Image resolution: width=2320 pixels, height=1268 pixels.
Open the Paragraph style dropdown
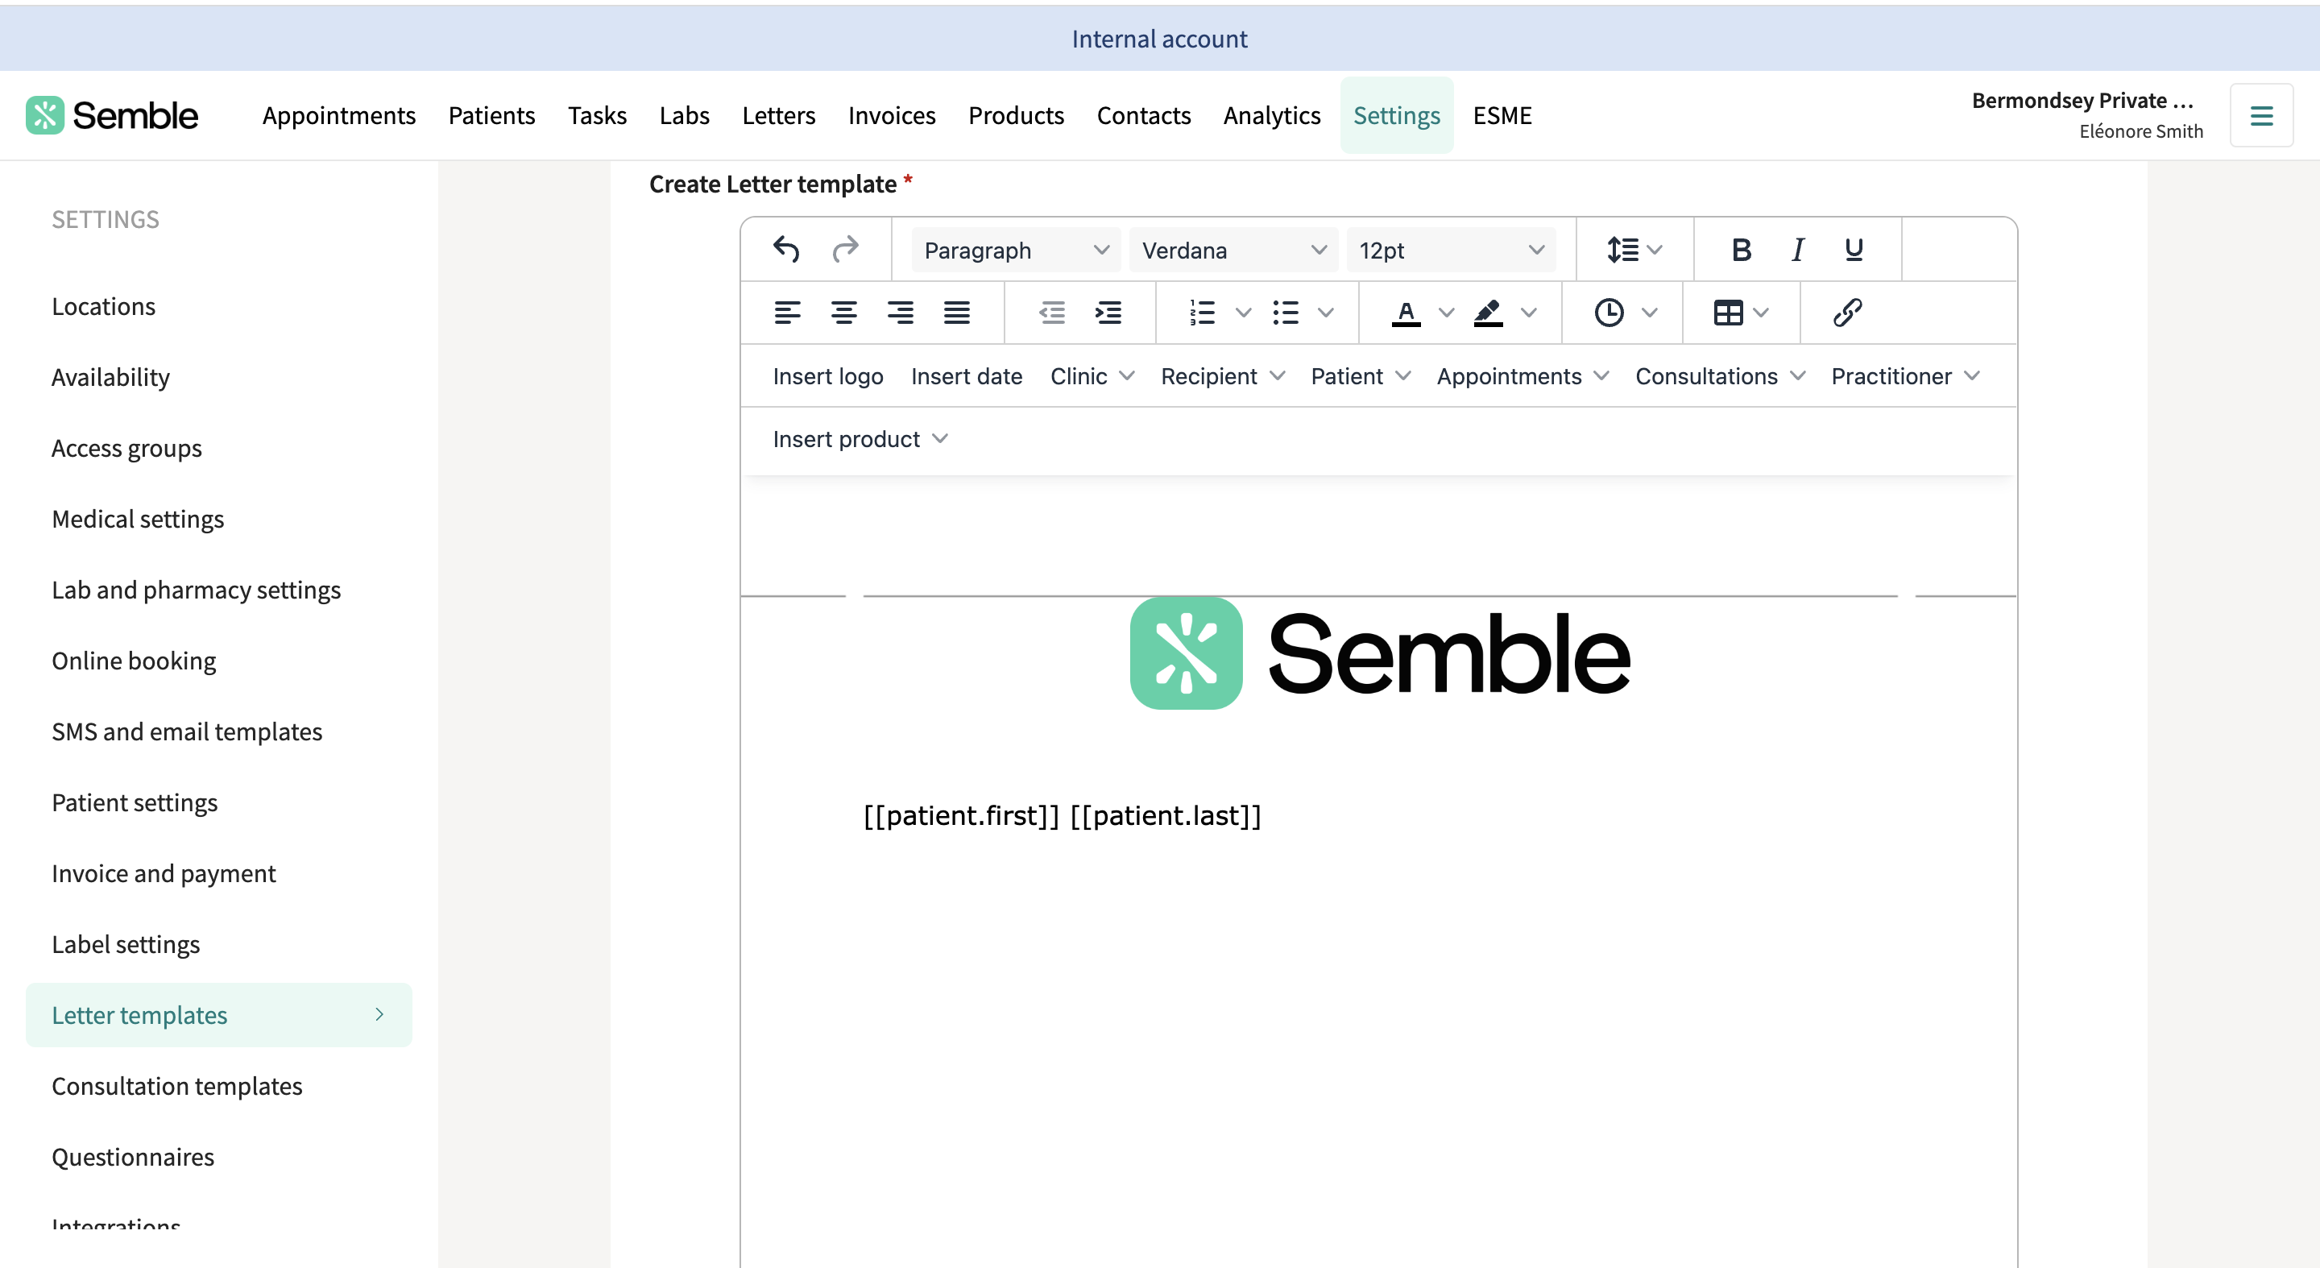coord(1016,250)
